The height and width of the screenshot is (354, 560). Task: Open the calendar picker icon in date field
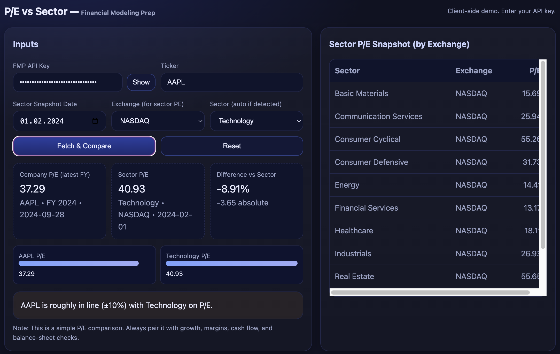click(x=95, y=121)
